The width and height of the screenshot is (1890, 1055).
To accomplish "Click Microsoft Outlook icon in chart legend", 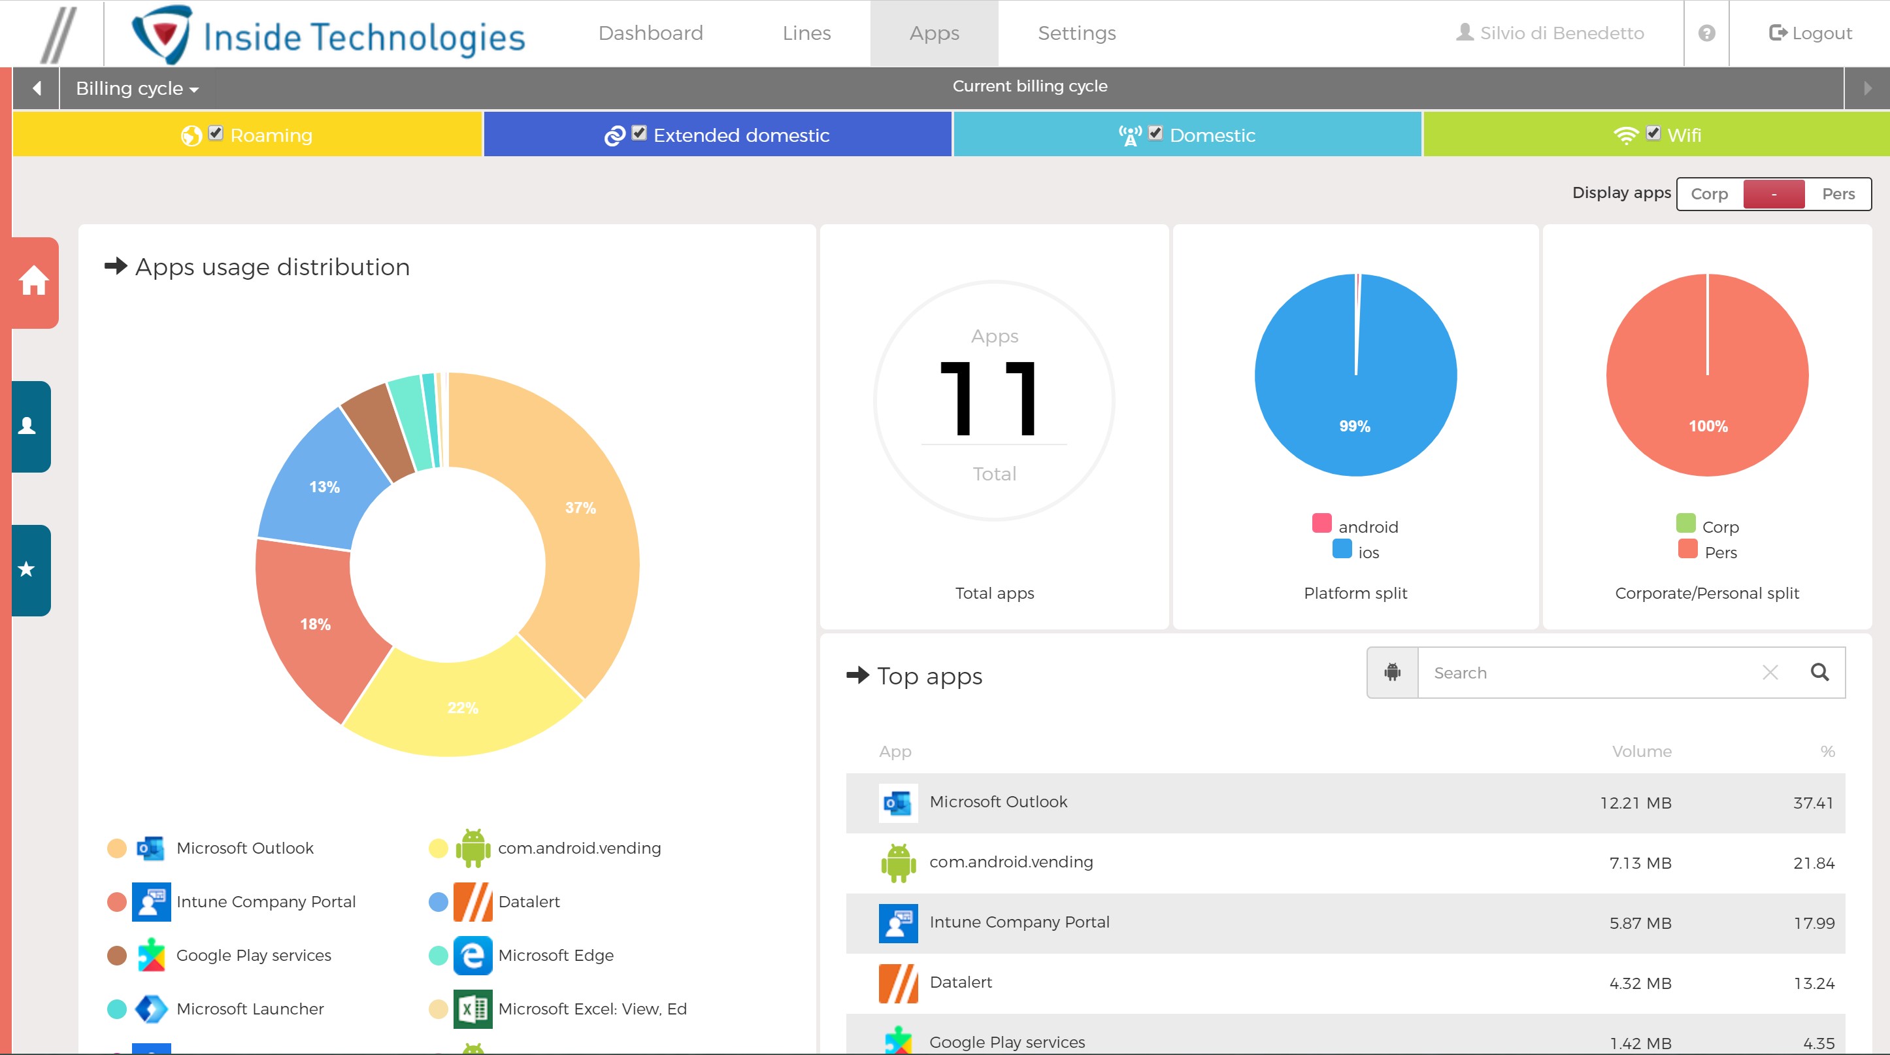I will tap(151, 848).
